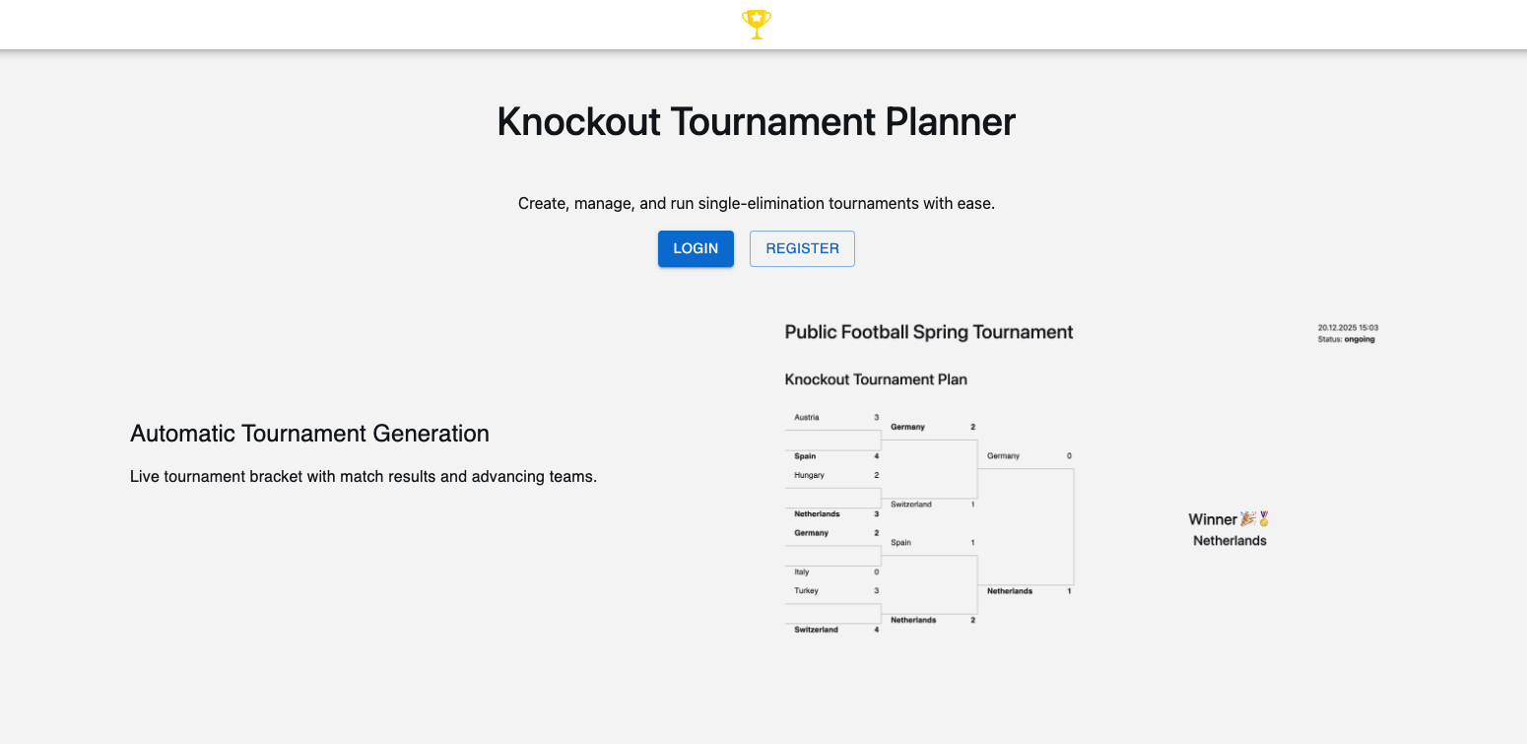Screen dimensions: 1527x744
Task: Click the Knockout Tournament Planner main title
Action: [x=756, y=122]
